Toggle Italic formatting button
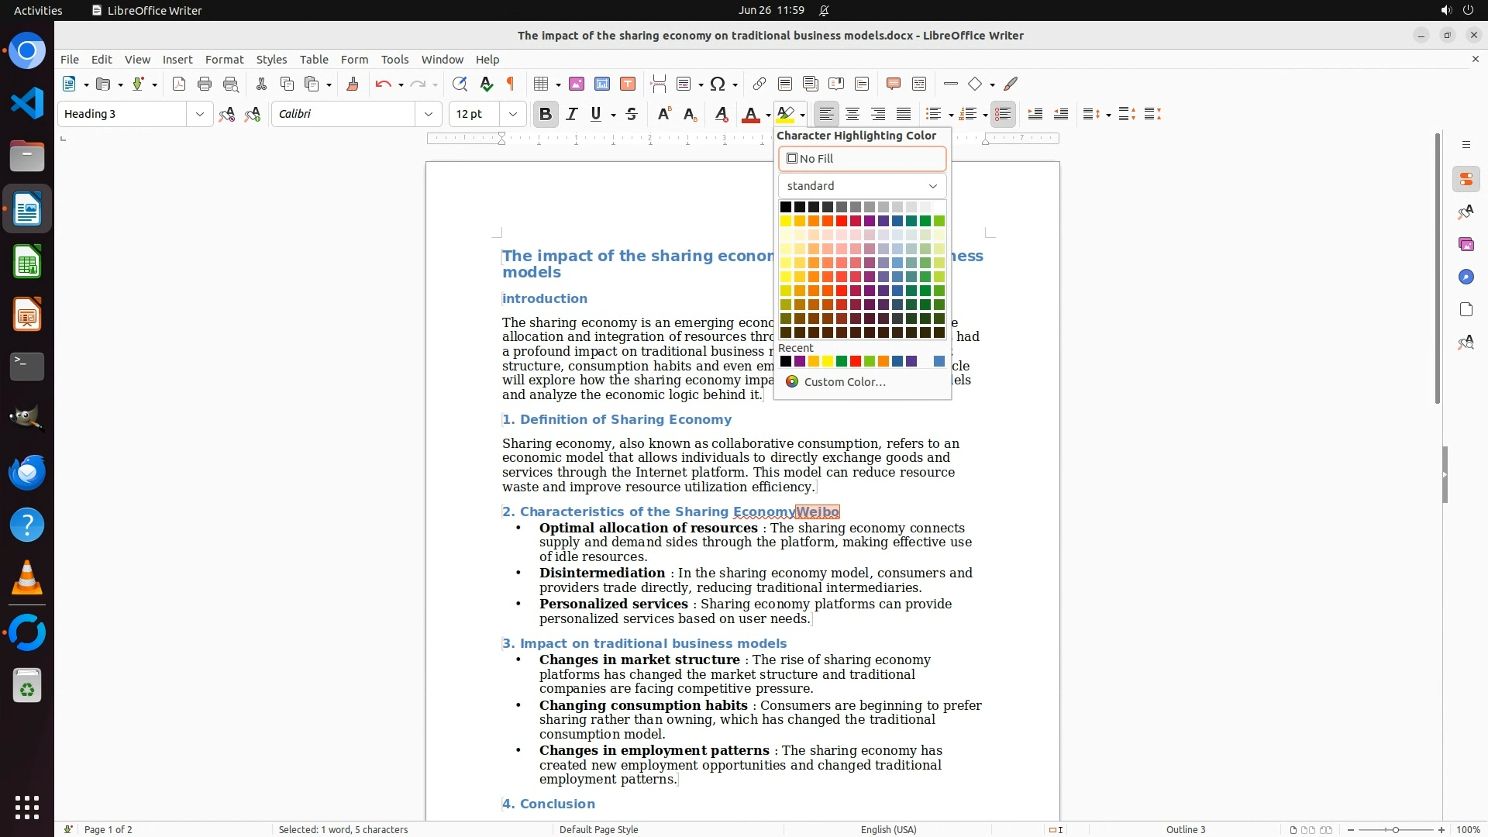Image resolution: width=1488 pixels, height=837 pixels. [x=571, y=114]
